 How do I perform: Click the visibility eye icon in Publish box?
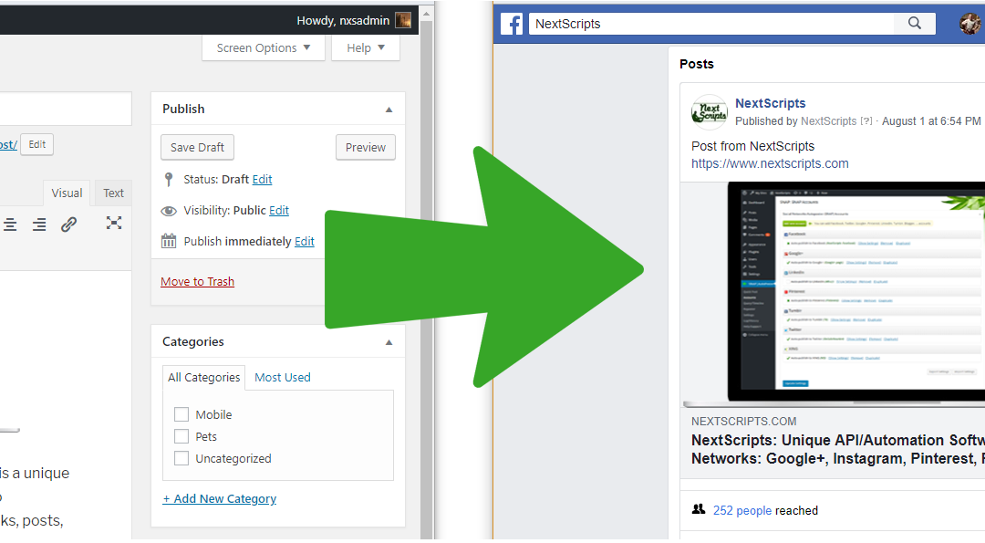pyautogui.click(x=169, y=211)
